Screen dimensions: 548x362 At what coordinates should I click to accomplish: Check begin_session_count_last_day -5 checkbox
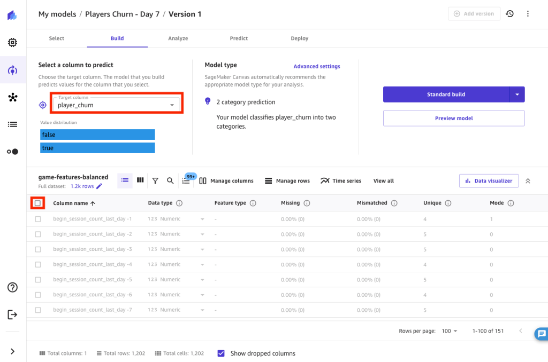38,280
